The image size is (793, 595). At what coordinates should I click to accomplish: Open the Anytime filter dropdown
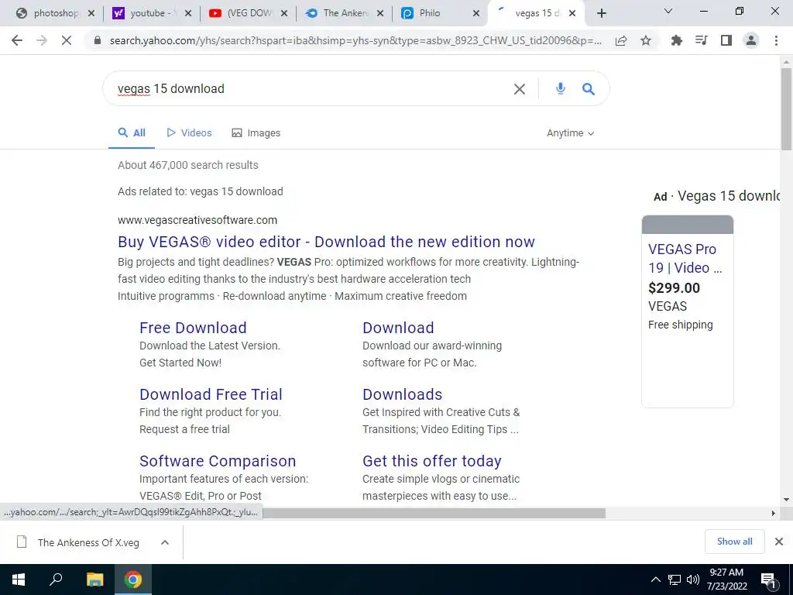[x=570, y=133]
